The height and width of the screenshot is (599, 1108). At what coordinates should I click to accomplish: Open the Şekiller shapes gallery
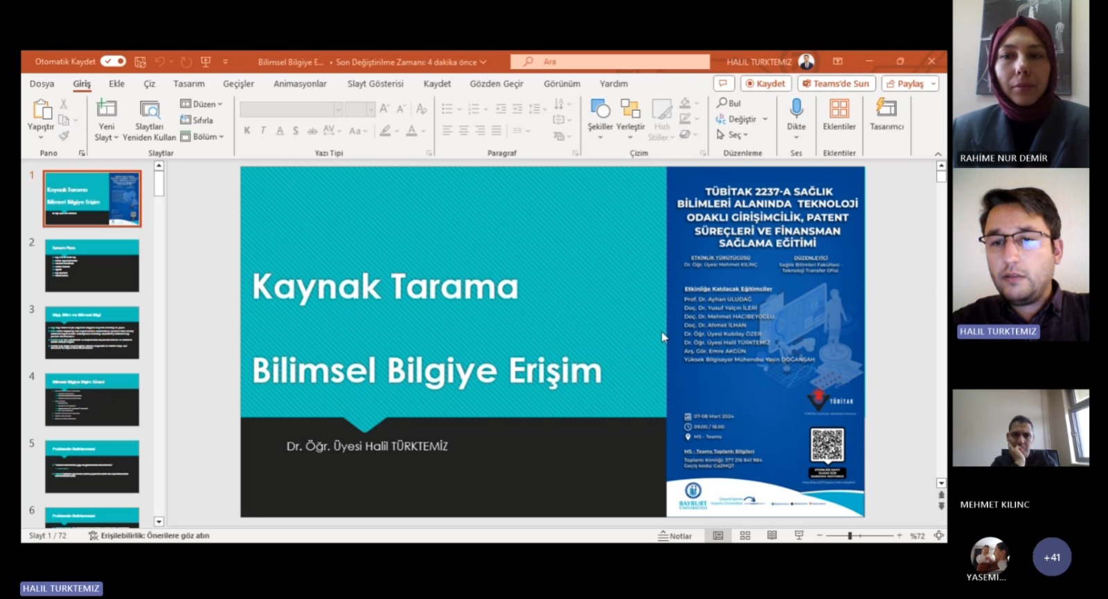600,109
